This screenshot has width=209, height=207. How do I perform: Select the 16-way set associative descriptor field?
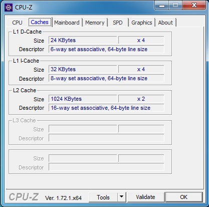tap(106, 108)
